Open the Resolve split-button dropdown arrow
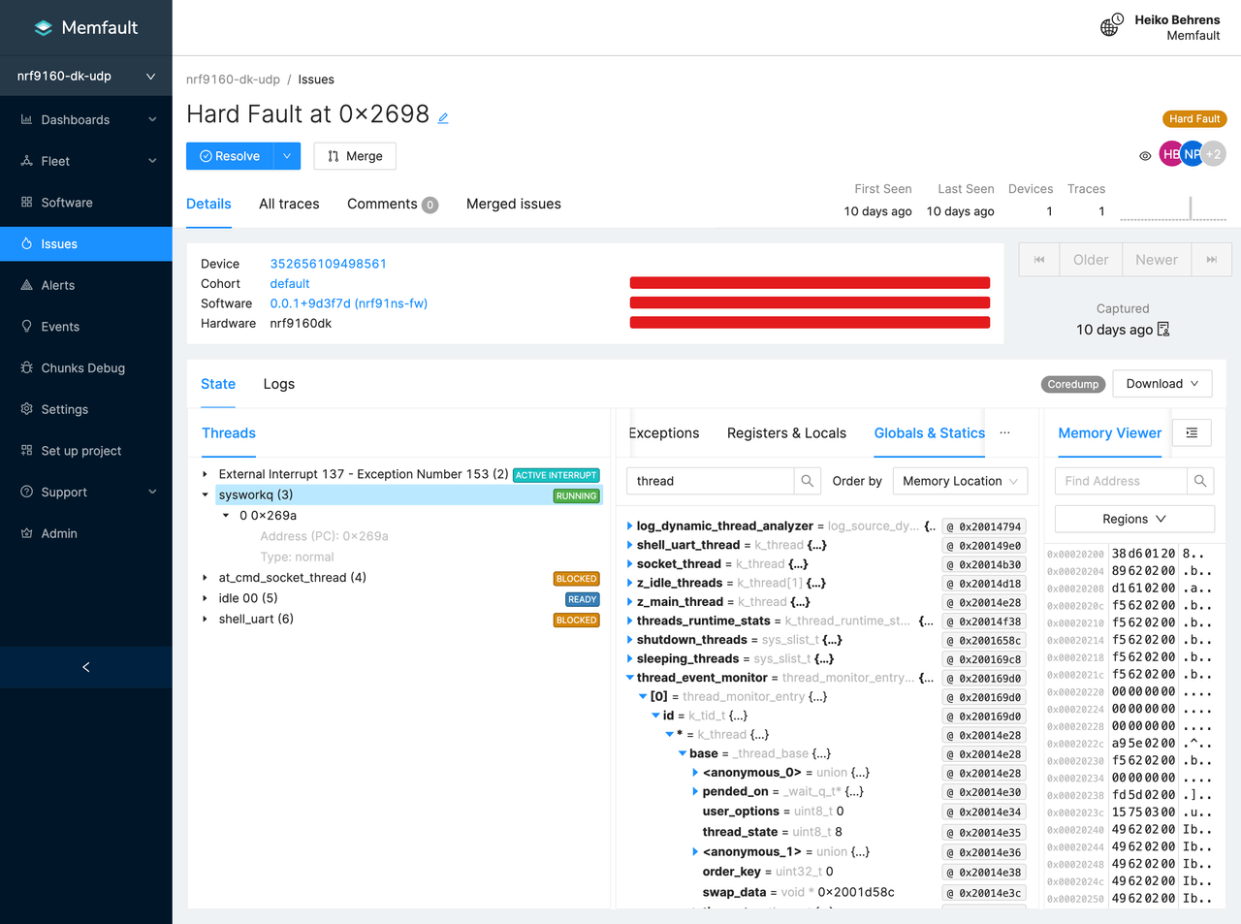 point(287,156)
